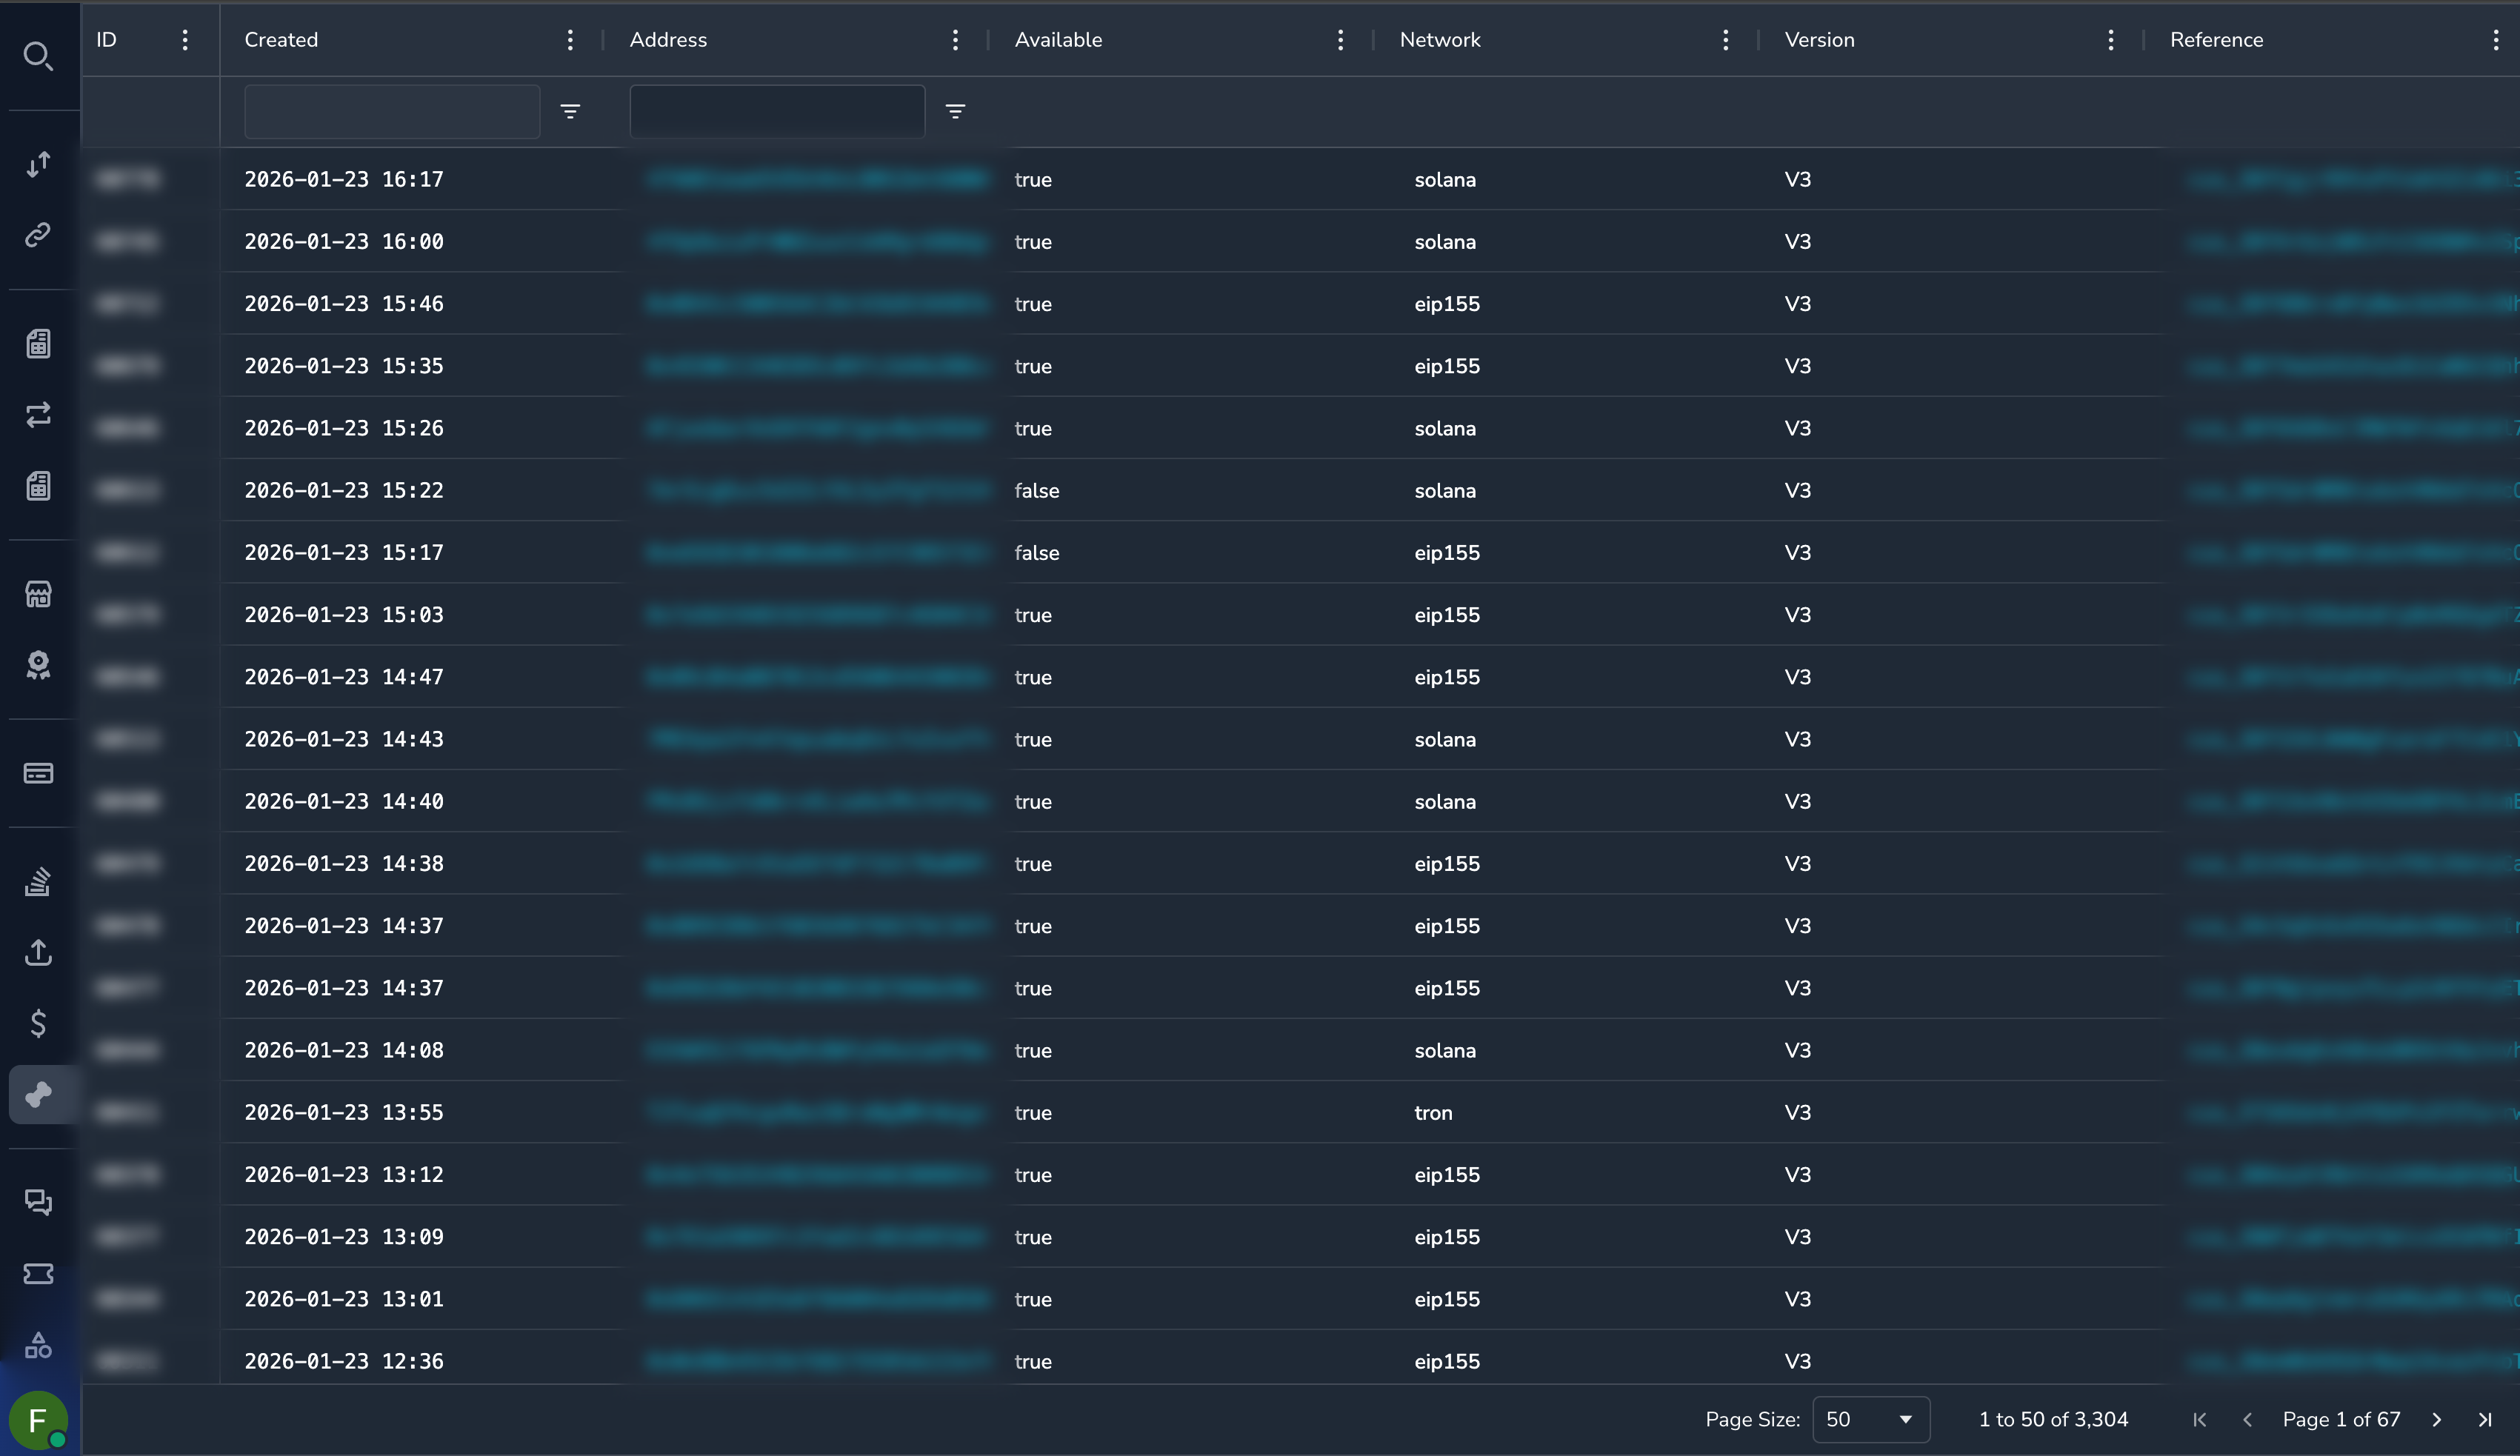Screen dimensions: 2520x1456
Task: Open the Network column options menu
Action: [x=1725, y=40]
